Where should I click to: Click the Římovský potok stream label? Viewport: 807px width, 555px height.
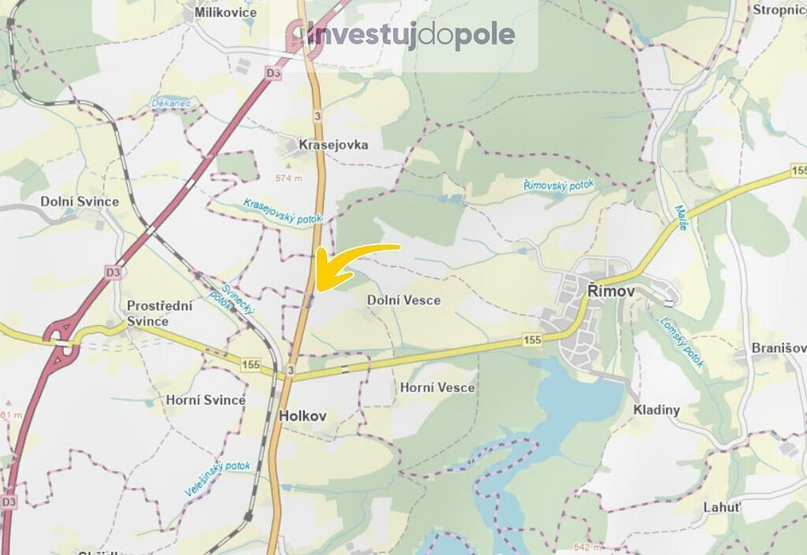(x=559, y=185)
